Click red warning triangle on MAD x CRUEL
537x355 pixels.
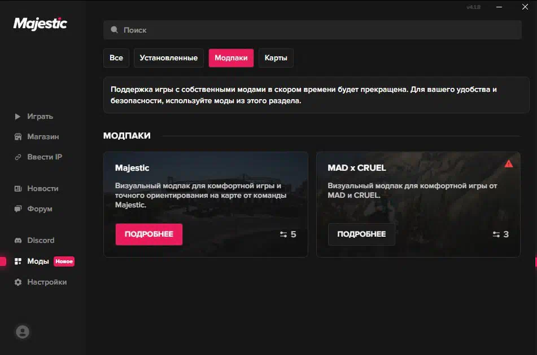[x=508, y=164]
